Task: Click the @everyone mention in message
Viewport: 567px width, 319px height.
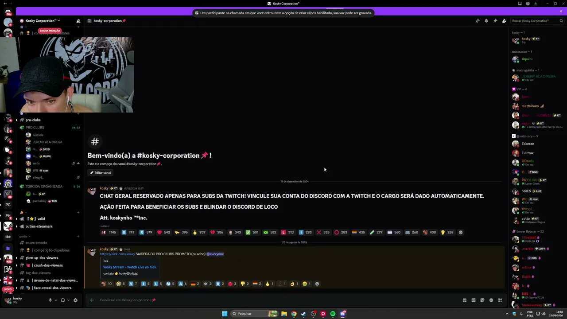Action: [x=215, y=254]
